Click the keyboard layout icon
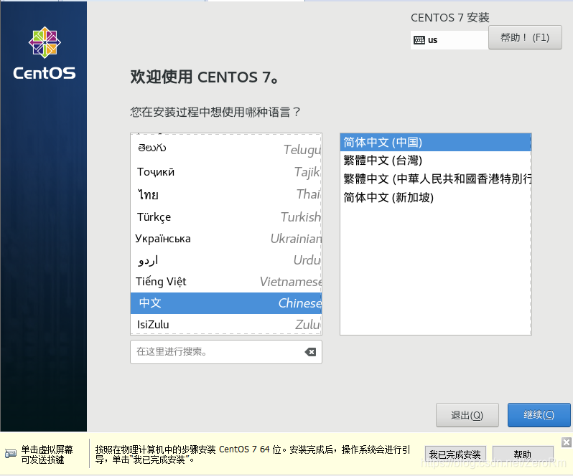Screen dimensions: 573x476 coord(419,40)
